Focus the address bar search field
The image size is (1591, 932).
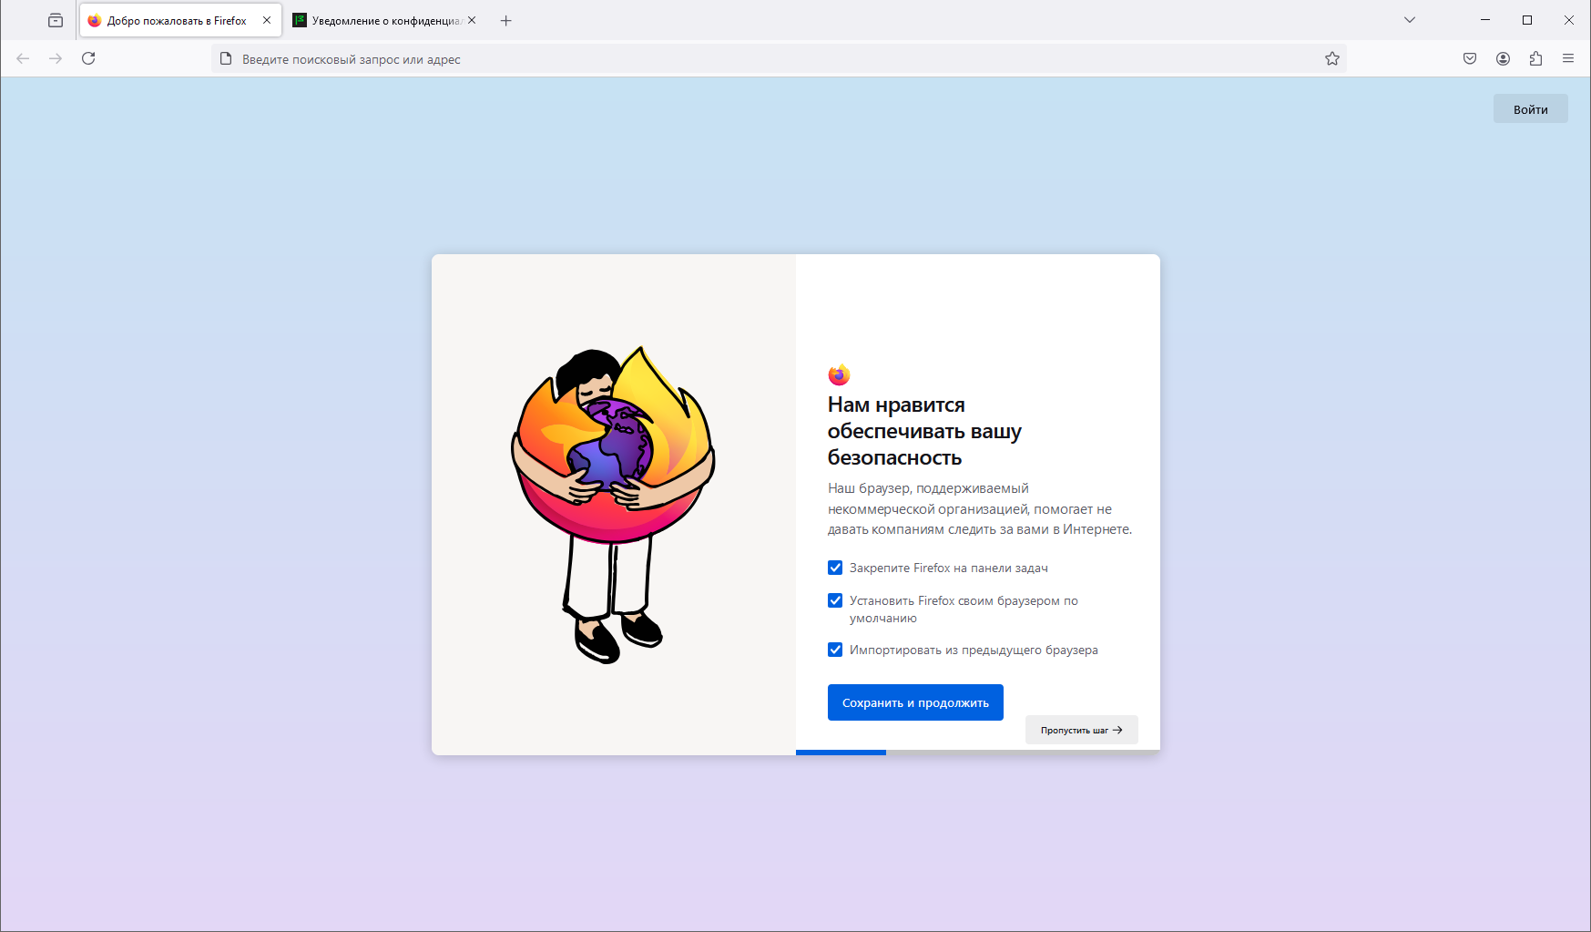780,58
